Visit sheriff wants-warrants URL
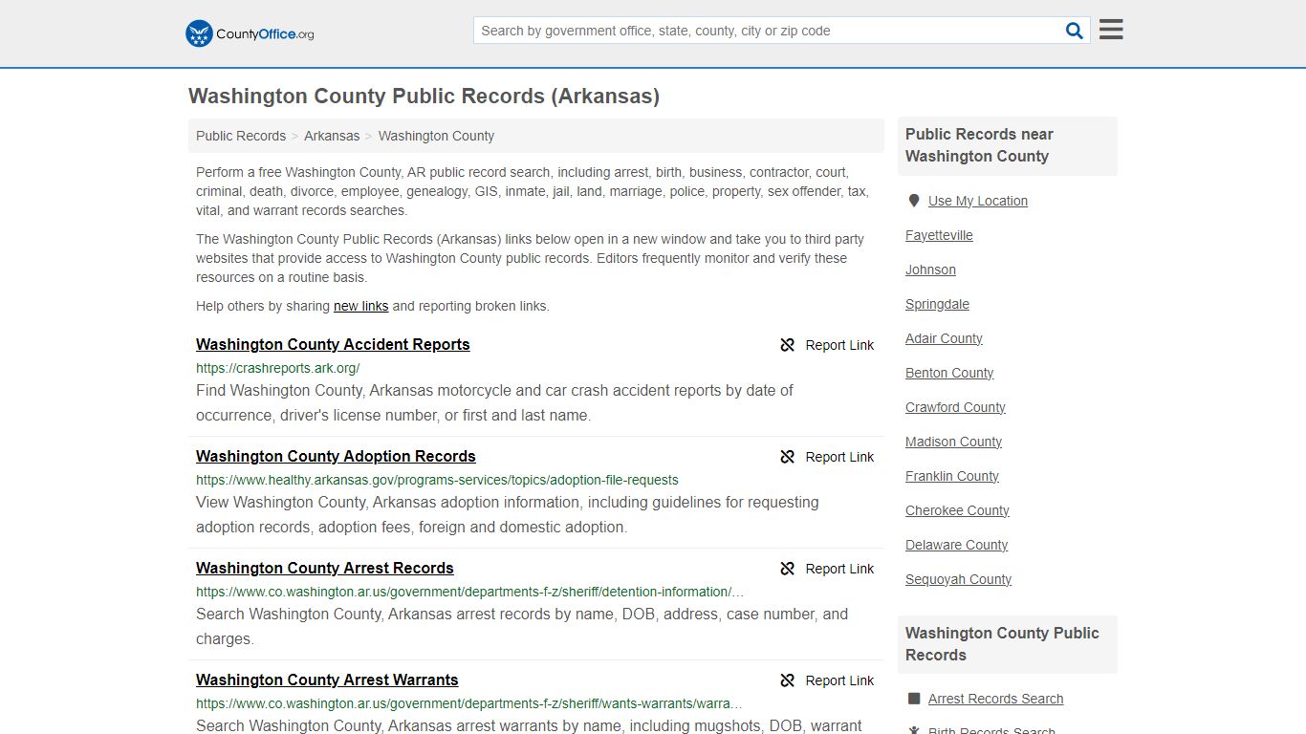Screen dimensions: 1306x734 click(469, 703)
